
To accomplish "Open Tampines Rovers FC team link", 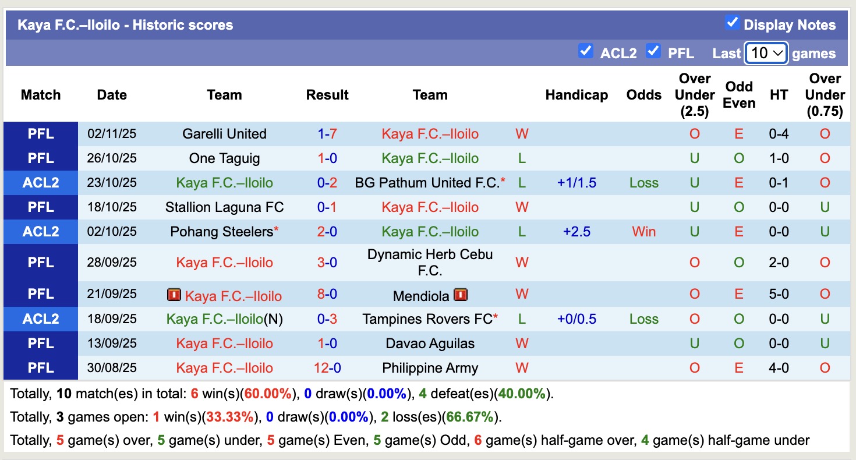I will click(427, 319).
